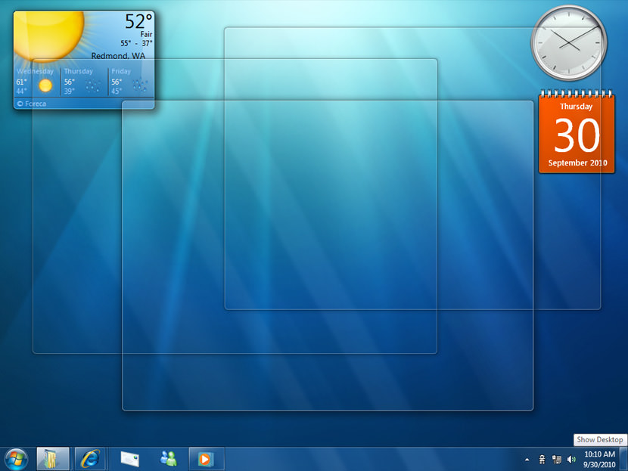Open the Windows Explorer folder icon
The height and width of the screenshot is (471, 628).
click(51, 458)
